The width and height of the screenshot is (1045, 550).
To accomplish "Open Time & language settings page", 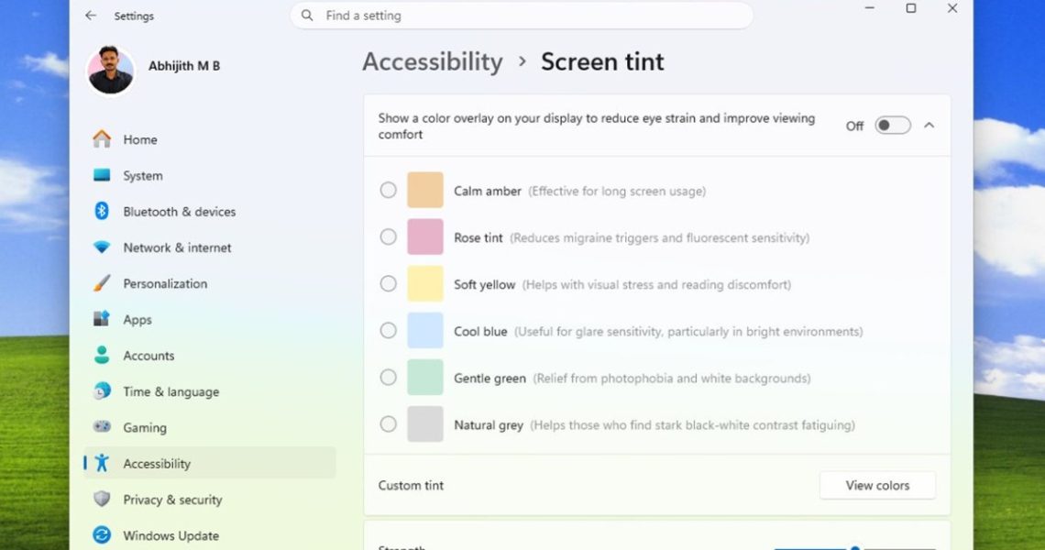I will tap(170, 391).
